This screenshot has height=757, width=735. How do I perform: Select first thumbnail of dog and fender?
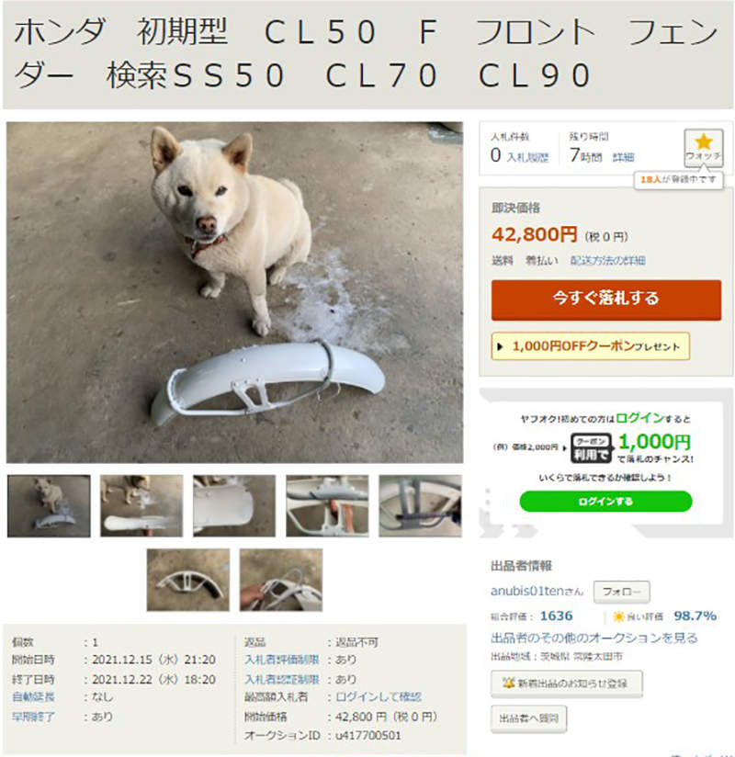49,506
